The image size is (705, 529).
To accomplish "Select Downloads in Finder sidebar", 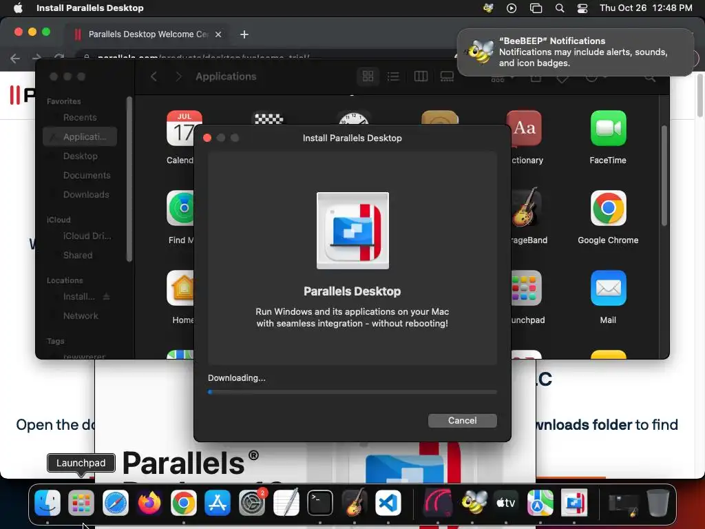I will coord(80,195).
